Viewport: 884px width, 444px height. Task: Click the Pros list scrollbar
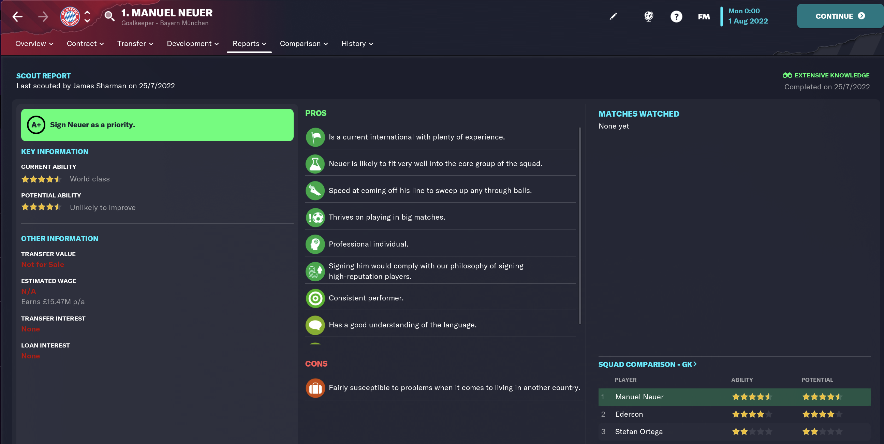point(579,225)
